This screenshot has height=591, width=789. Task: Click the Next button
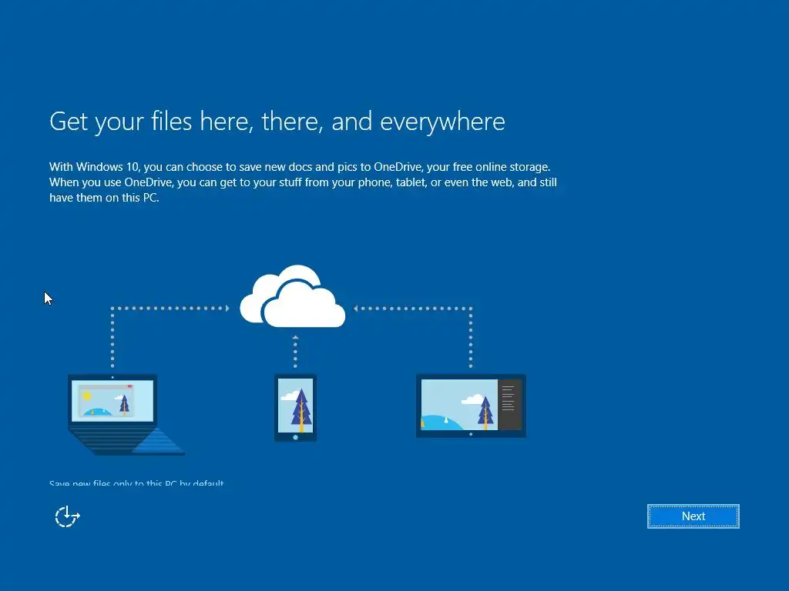click(693, 516)
